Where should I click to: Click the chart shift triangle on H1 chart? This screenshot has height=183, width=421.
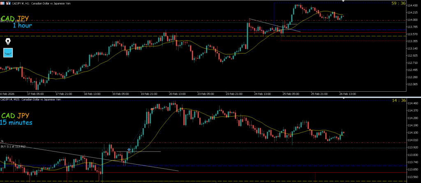pyautogui.click(x=343, y=2)
